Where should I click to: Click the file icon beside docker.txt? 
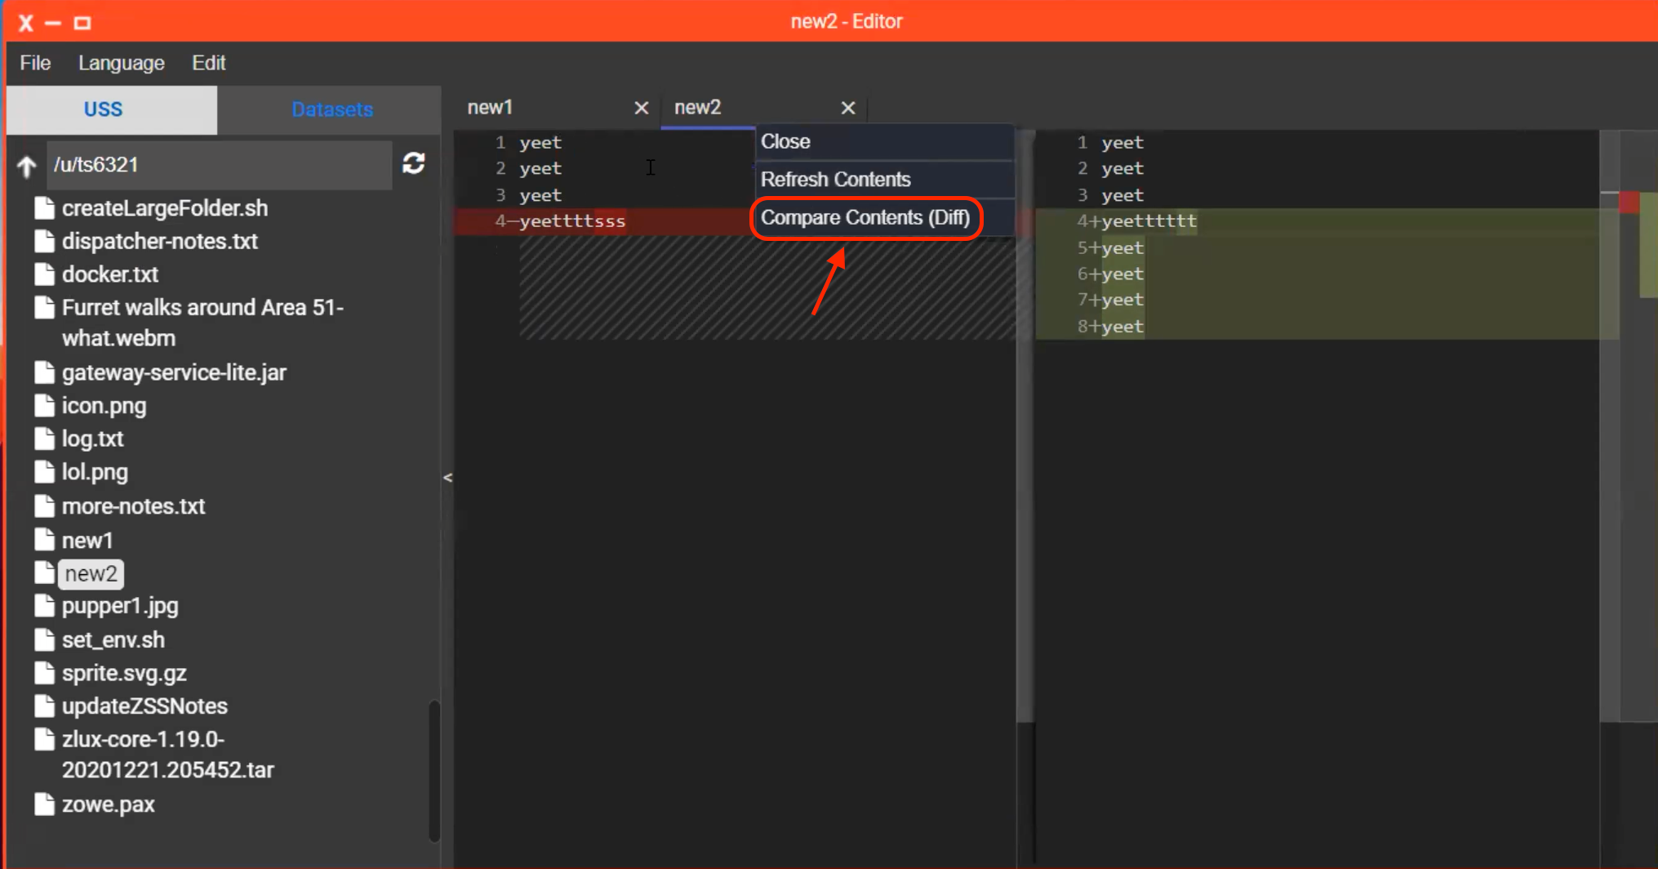pyautogui.click(x=45, y=274)
